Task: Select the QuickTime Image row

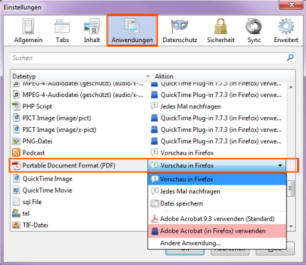Action: 78,179
